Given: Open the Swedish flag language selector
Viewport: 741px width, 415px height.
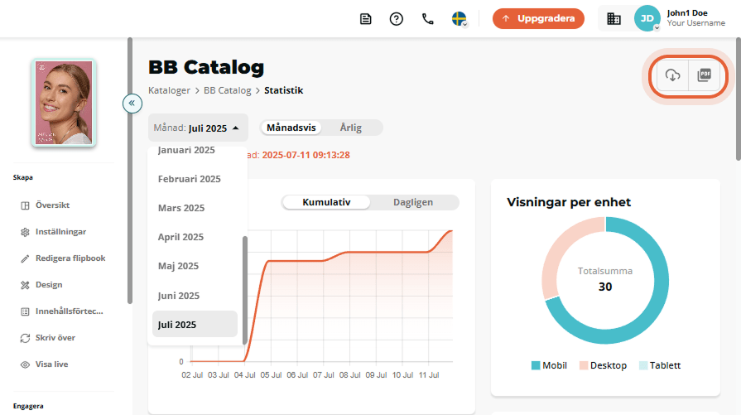Looking at the screenshot, I should (x=460, y=19).
